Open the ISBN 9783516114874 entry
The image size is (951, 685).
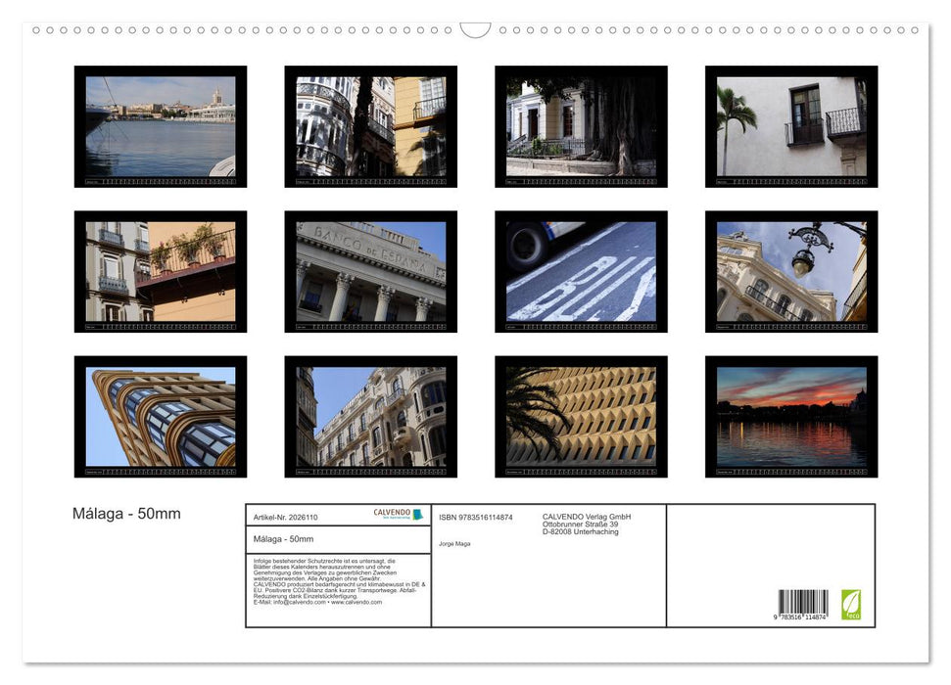click(474, 517)
